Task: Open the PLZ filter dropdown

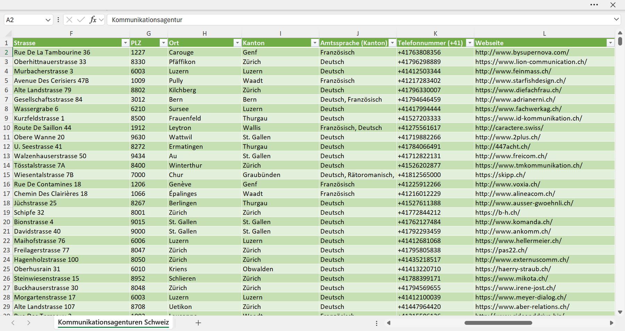Action: tap(163, 43)
